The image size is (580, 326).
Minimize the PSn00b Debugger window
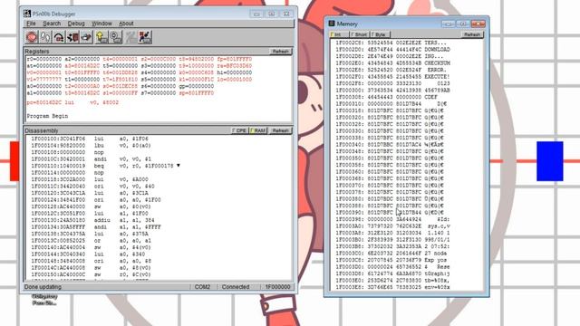pyautogui.click(x=256, y=14)
